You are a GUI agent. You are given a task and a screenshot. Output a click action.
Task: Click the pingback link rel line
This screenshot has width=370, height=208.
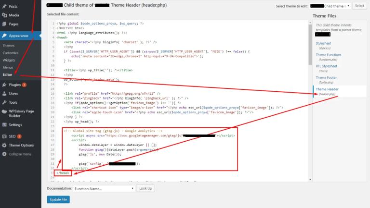click(x=126, y=98)
